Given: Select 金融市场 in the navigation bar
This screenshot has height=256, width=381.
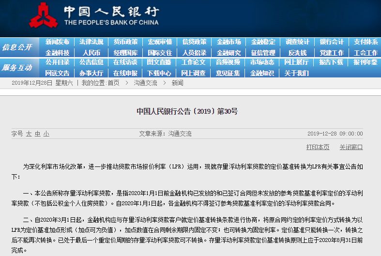Looking at the screenshot, I should pos(229,42).
